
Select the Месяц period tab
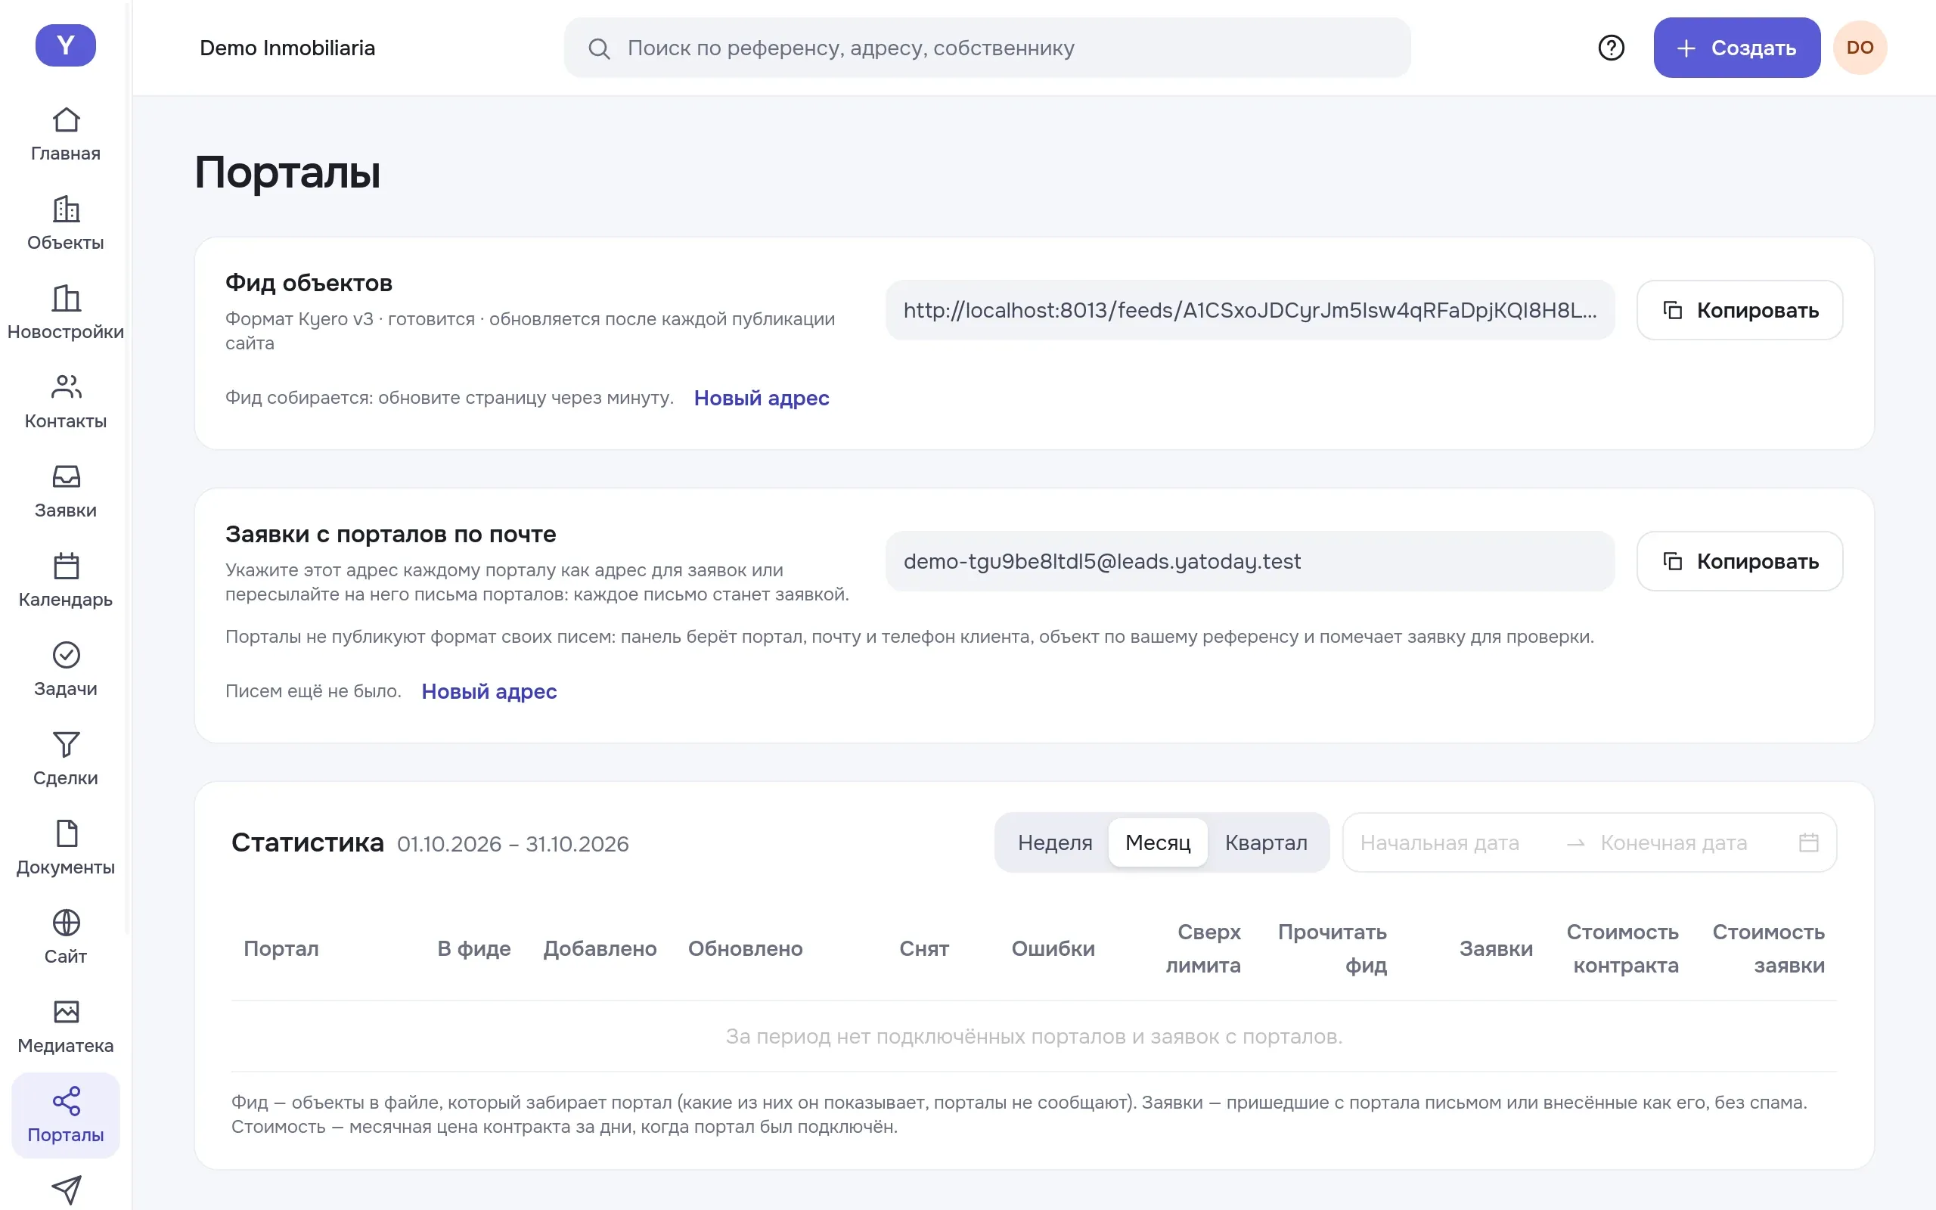(1158, 842)
